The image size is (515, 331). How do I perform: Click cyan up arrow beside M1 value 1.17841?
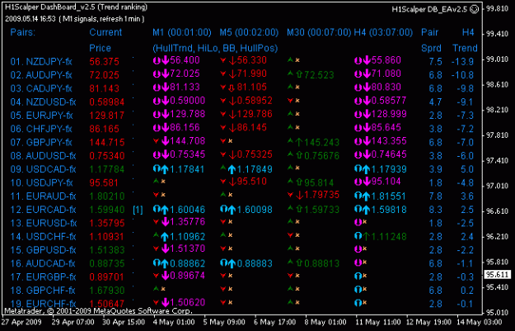click(165, 169)
